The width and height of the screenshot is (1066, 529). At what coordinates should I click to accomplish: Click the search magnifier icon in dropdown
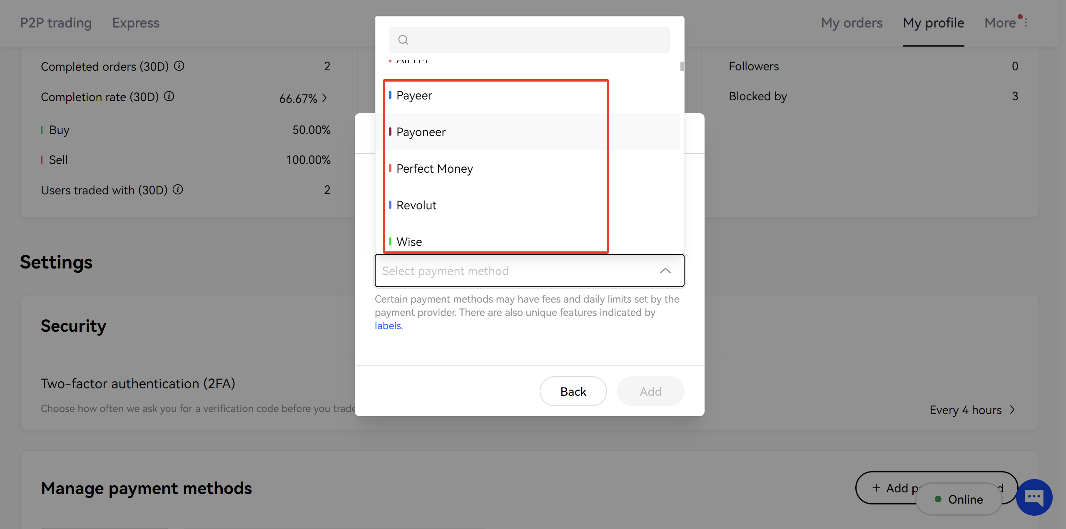[403, 40]
